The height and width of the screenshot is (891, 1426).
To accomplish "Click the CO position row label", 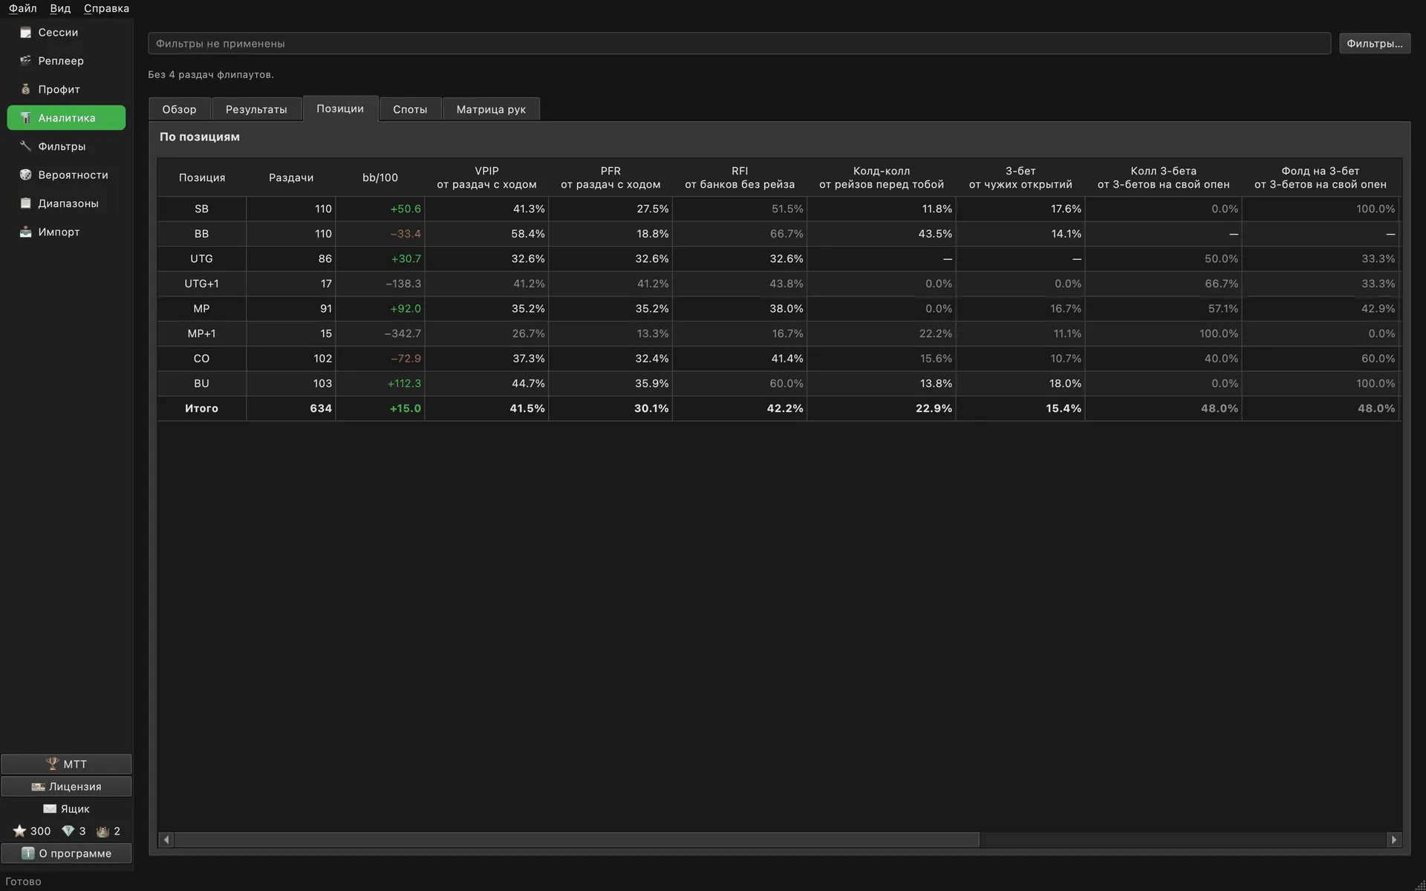I will [x=202, y=359].
